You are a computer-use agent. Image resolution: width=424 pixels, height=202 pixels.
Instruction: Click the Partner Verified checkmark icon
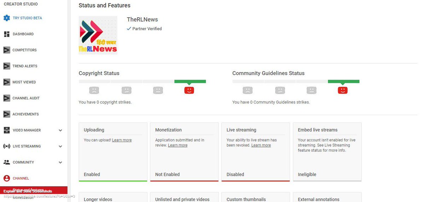129,29
